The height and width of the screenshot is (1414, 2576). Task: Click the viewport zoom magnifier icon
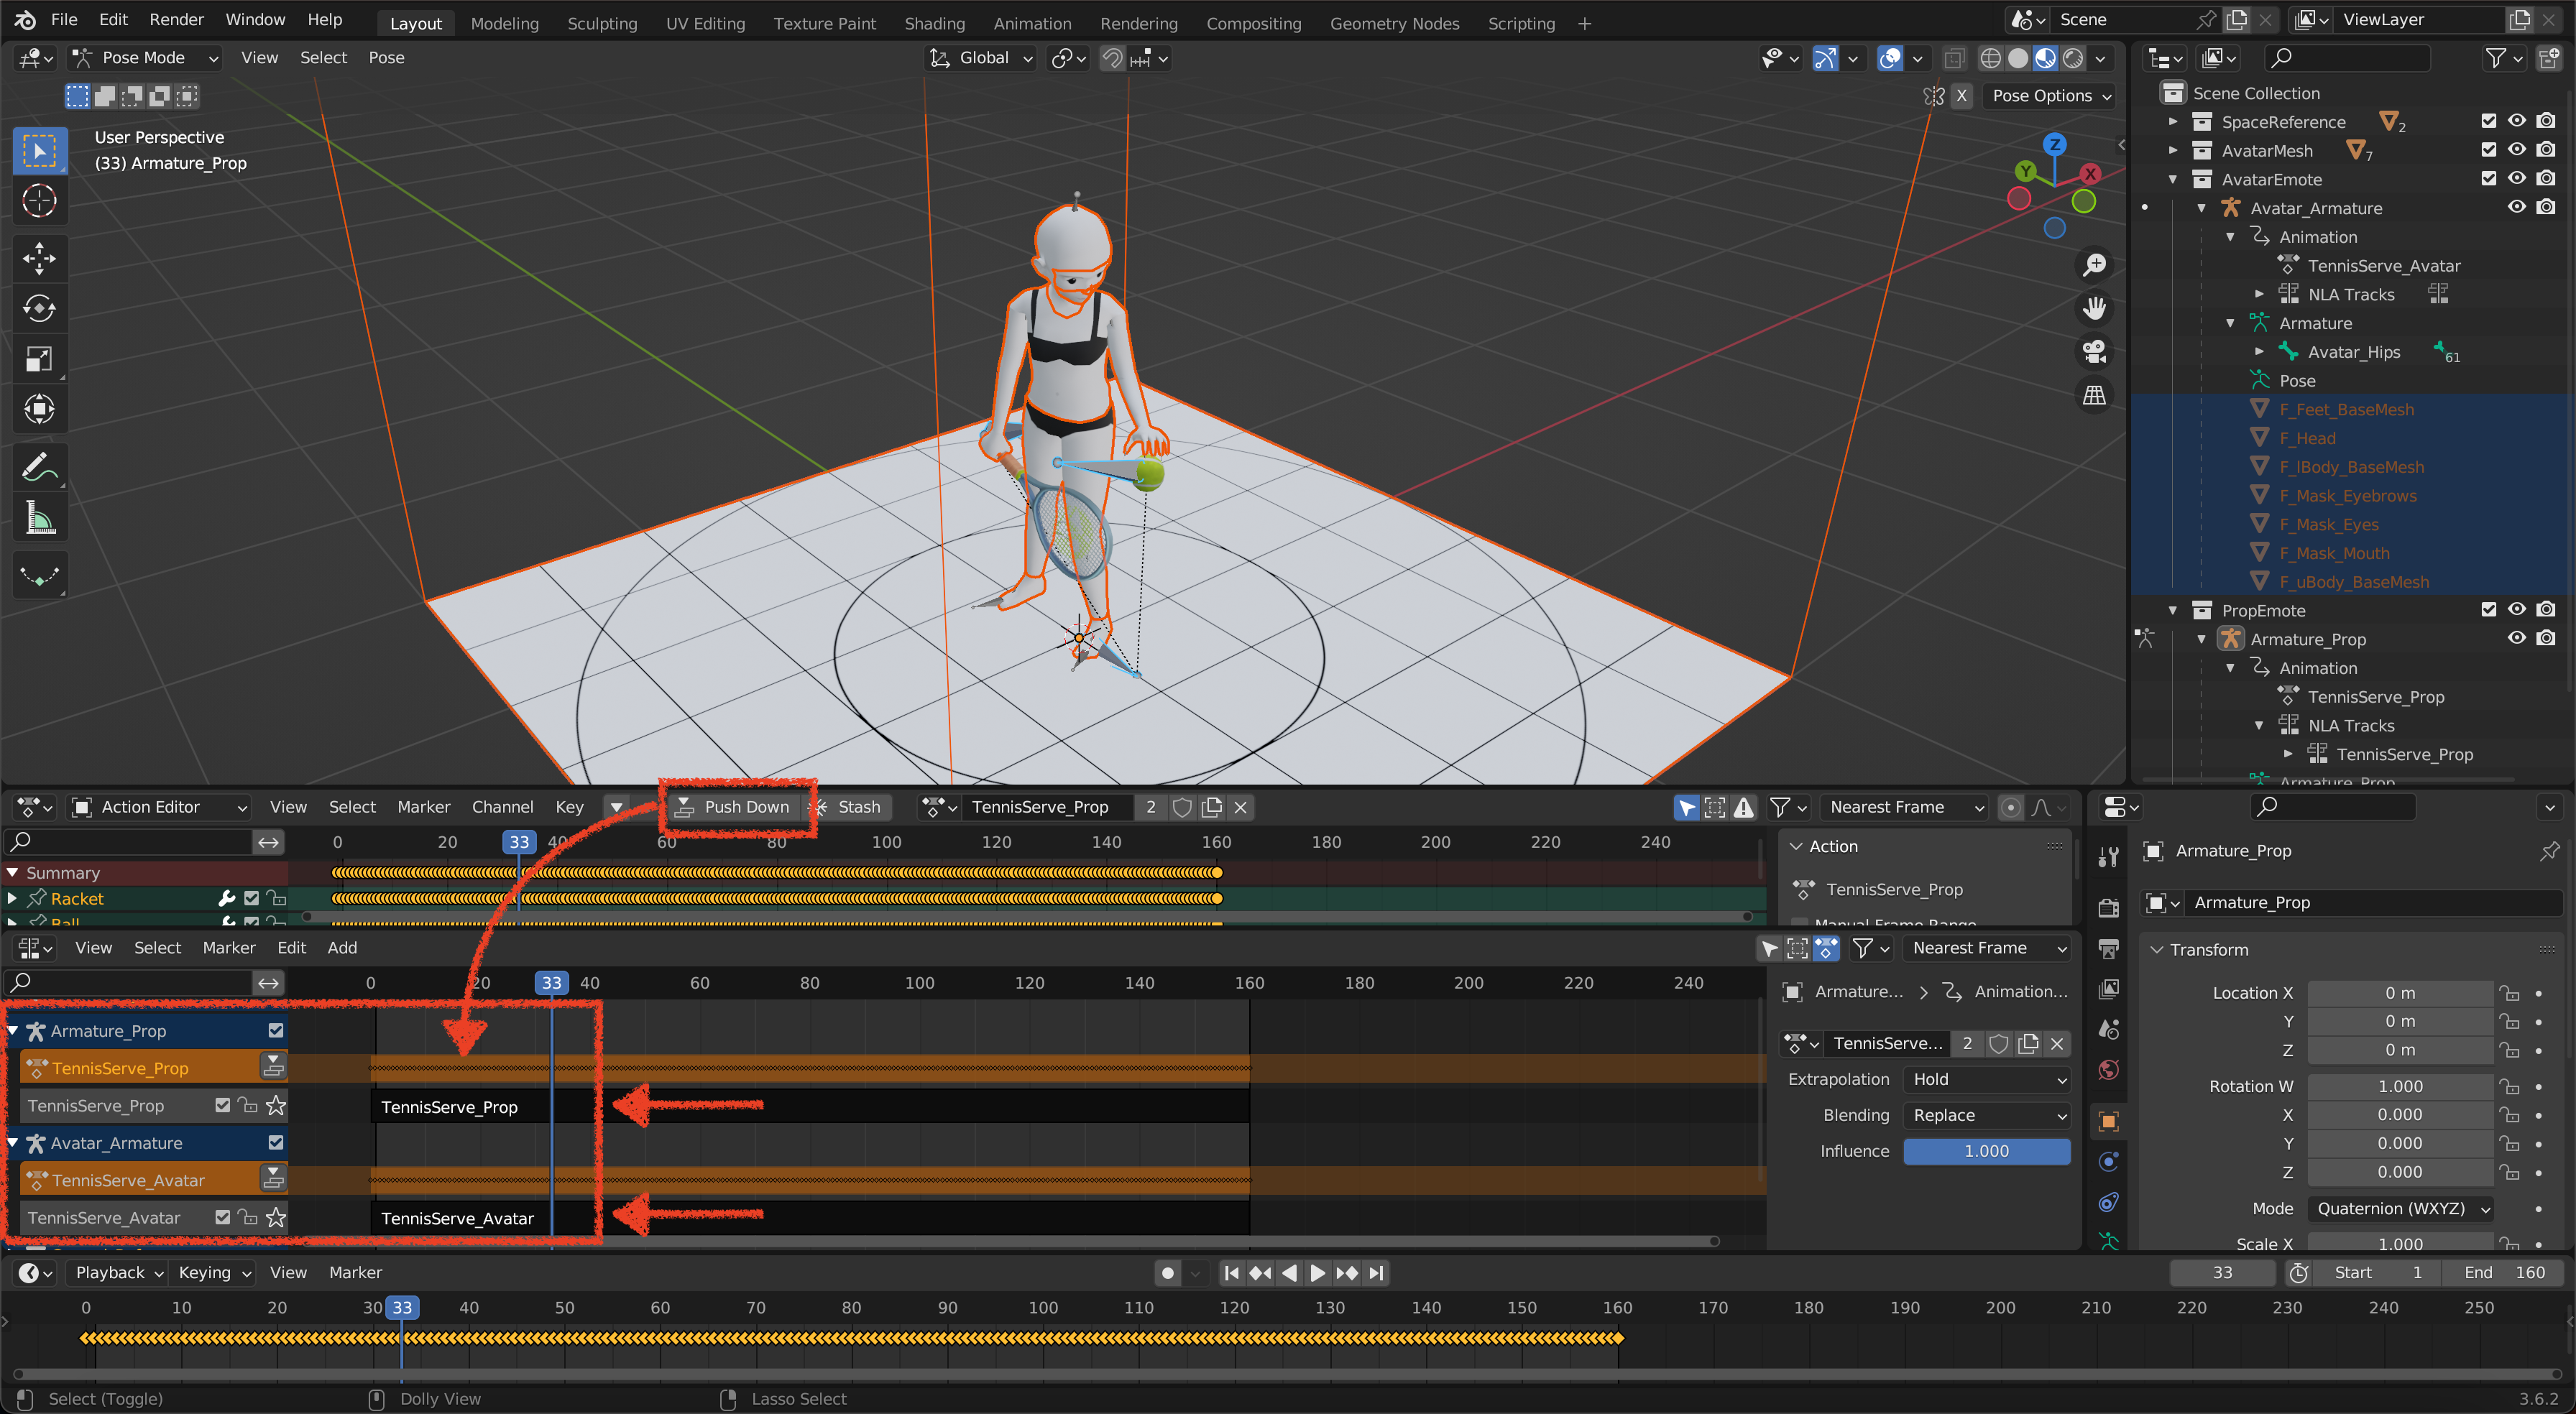[2094, 264]
